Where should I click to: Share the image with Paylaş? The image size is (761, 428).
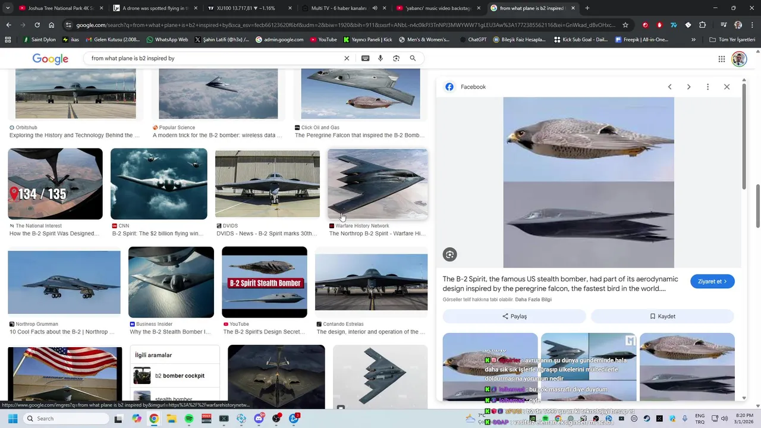pos(514,316)
